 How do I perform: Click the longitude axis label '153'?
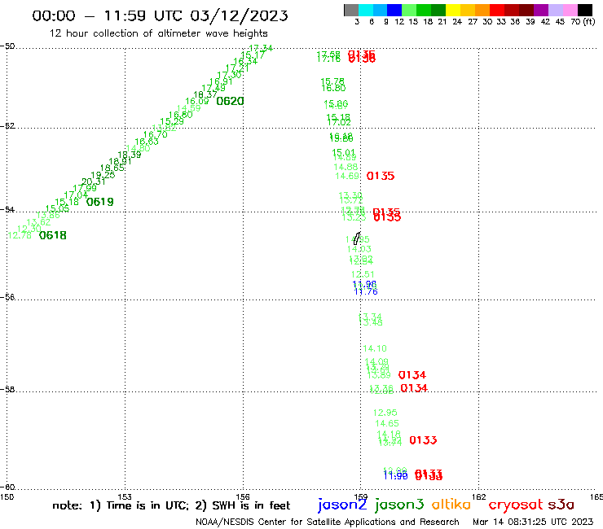[125, 496]
